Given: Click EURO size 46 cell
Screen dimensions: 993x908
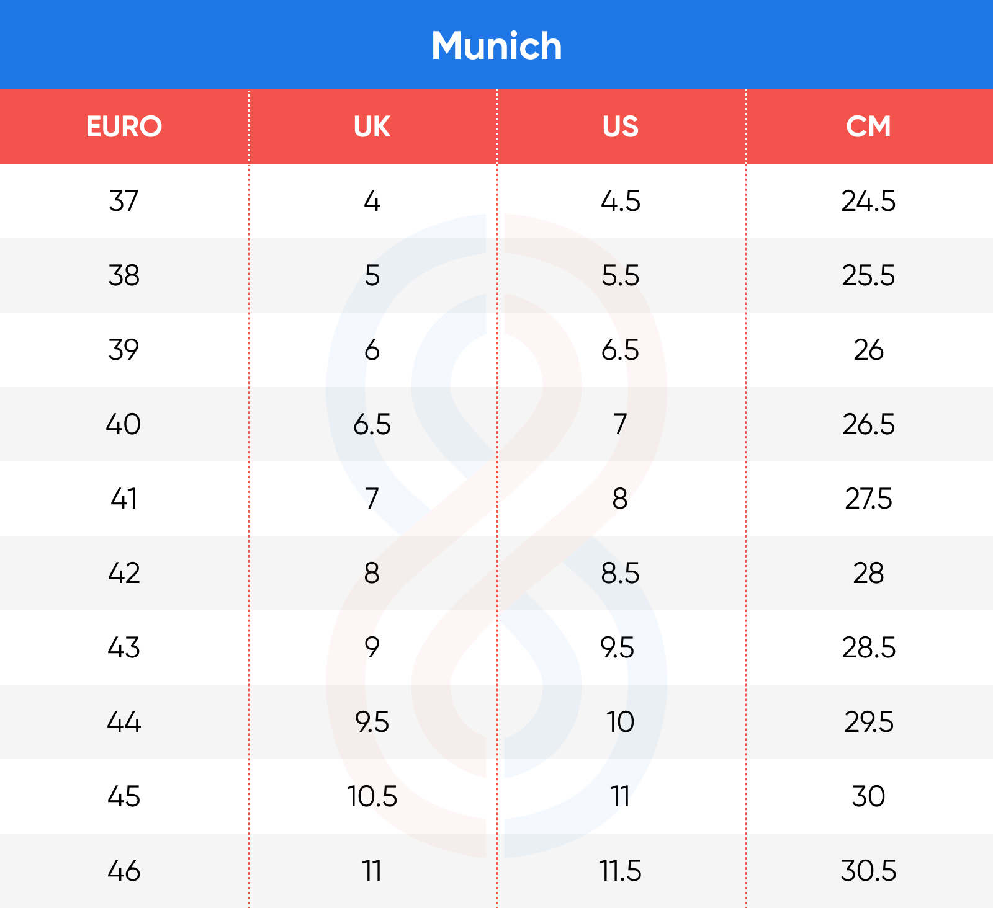Looking at the screenshot, I should coord(124,871).
